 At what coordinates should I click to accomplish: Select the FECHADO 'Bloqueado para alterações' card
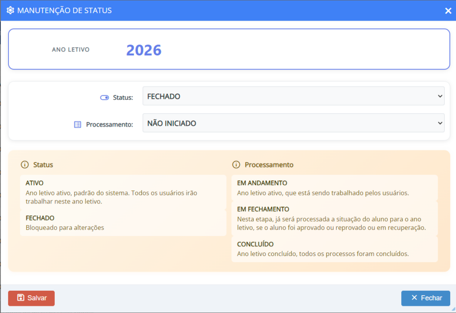(x=123, y=223)
